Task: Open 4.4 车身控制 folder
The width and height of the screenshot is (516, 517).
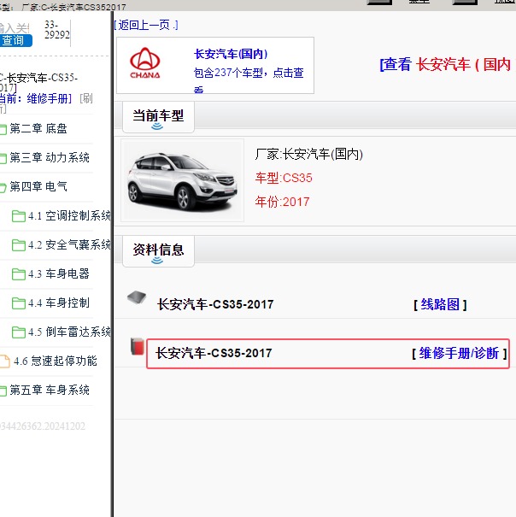Action: point(59,303)
